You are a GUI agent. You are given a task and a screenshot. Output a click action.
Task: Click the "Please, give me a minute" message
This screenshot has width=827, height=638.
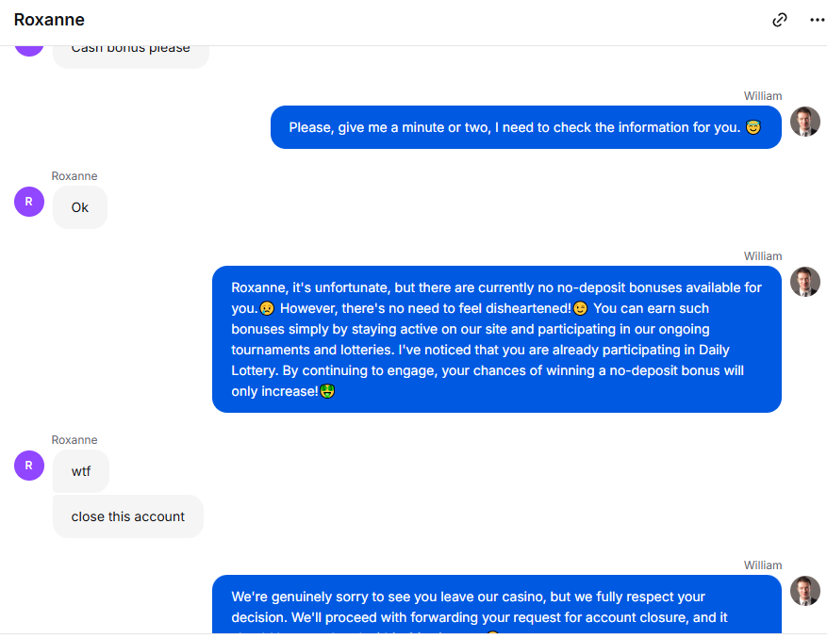(526, 127)
